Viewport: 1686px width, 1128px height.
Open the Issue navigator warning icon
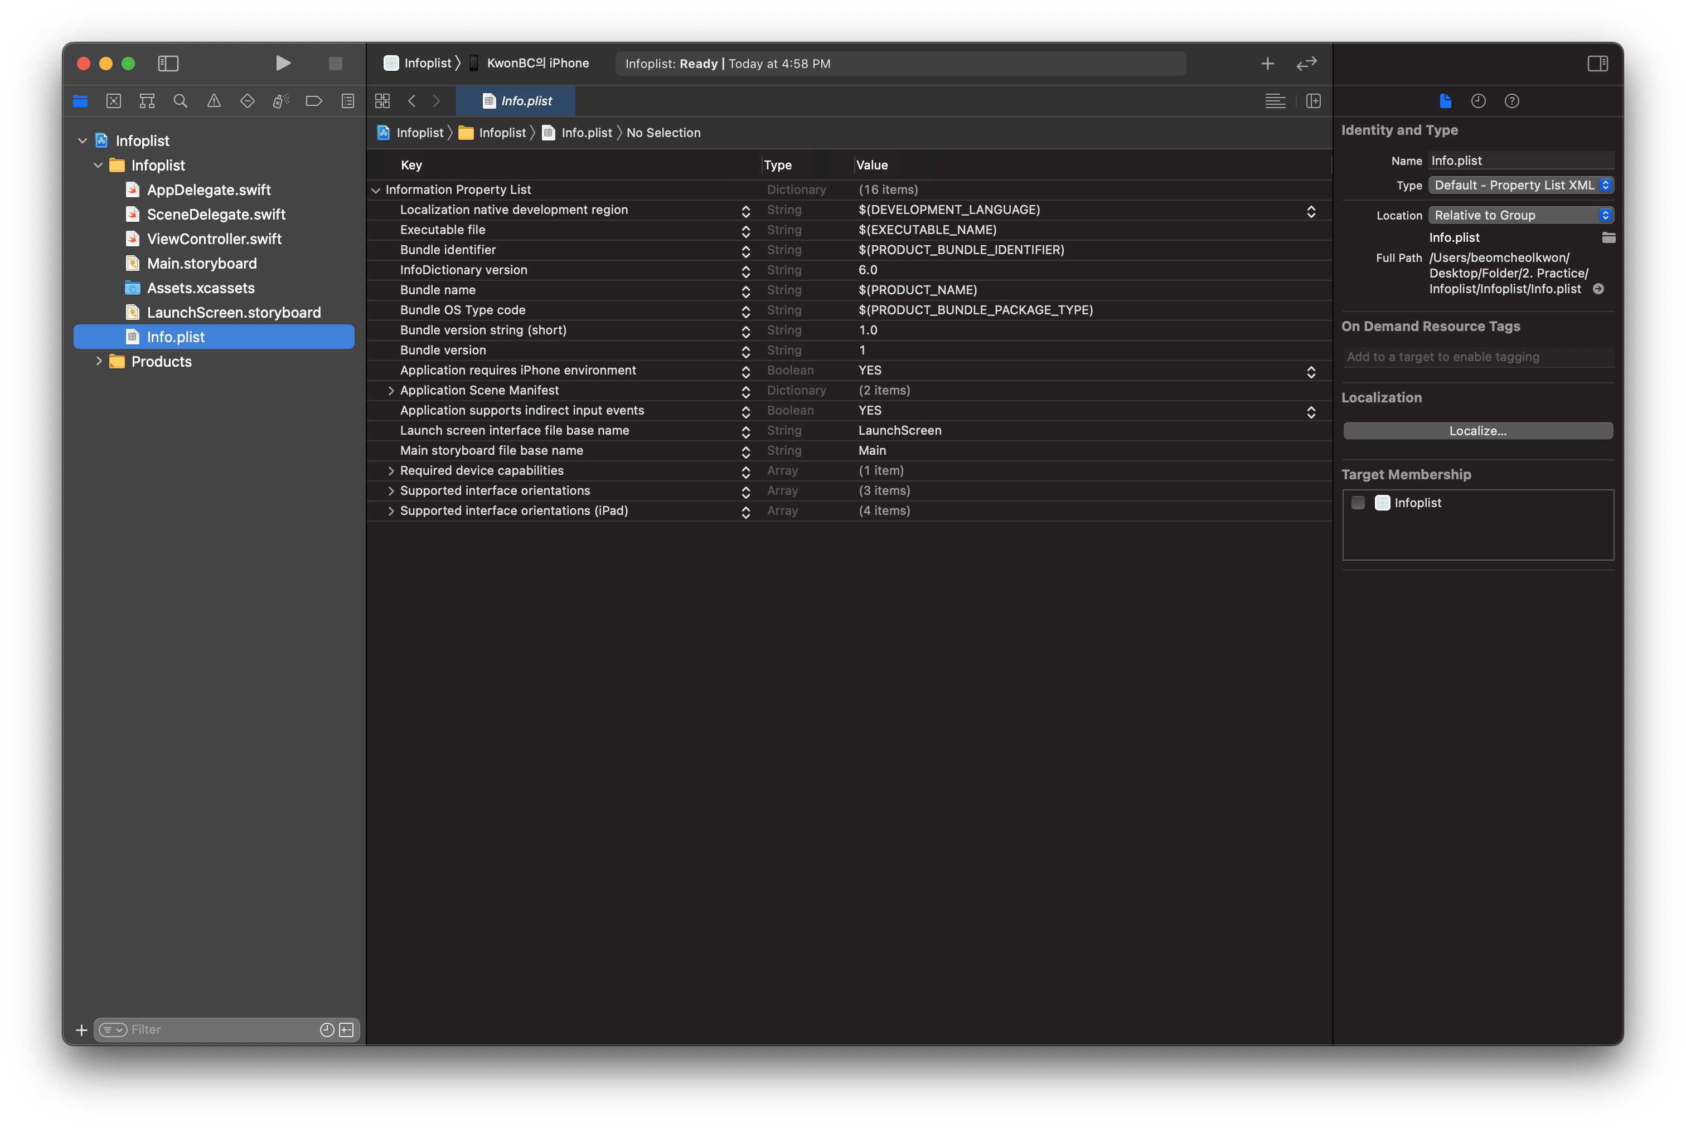coord(214,101)
